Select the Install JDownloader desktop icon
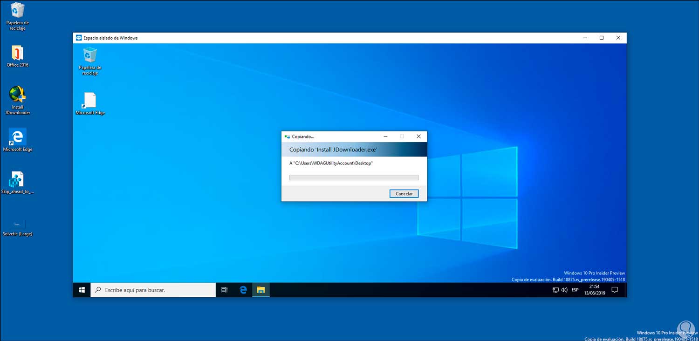Screen dimensions: 699x341 (17, 100)
